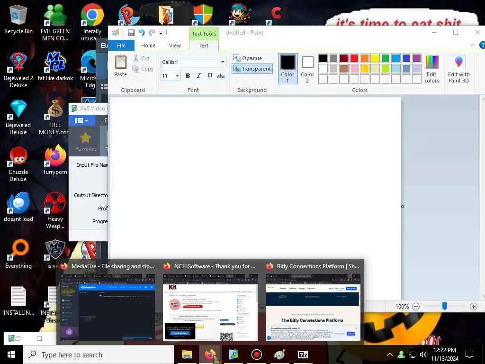The height and width of the screenshot is (364, 485).
Task: Click the EVIL GREEN MEN desktop icon
Action: 55,23
